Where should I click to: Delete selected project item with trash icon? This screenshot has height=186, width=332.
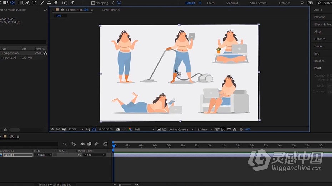coord(5,130)
